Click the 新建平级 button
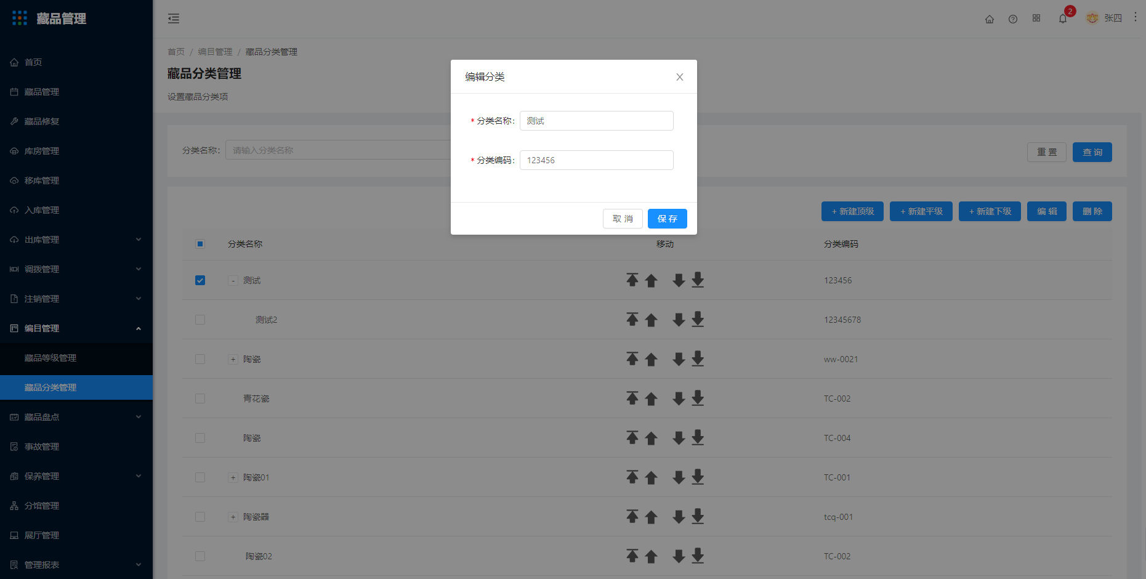 click(921, 211)
